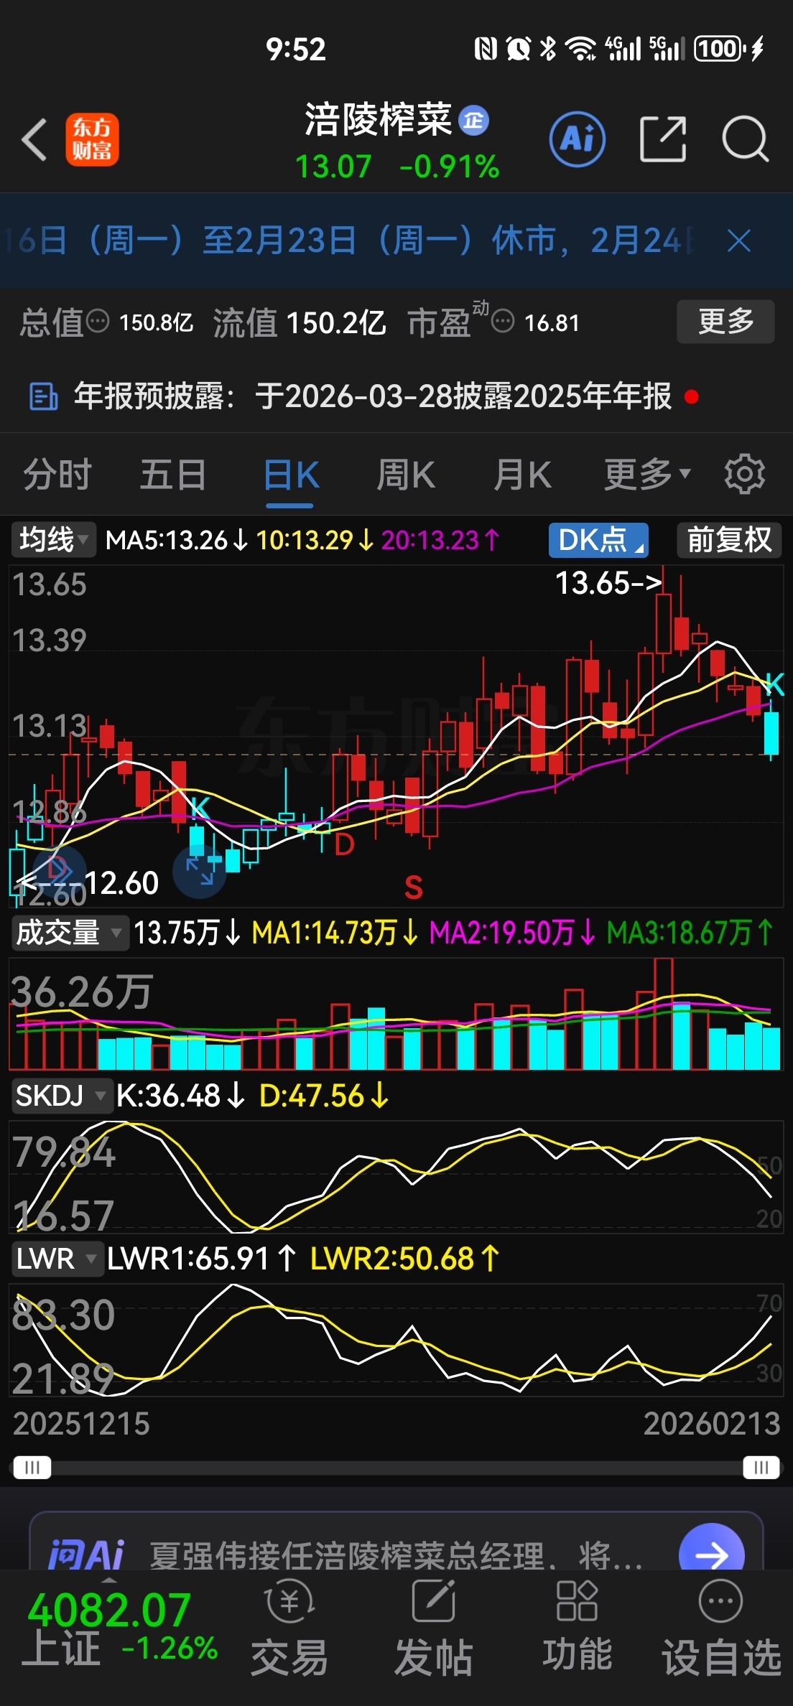Tap the Wi-Fi status icon

coord(580,49)
